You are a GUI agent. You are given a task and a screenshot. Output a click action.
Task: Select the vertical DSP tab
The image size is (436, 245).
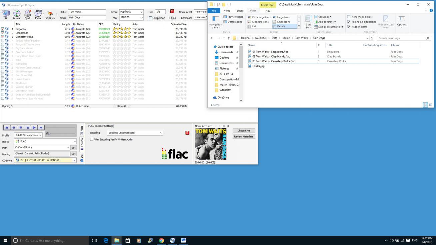click(x=82, y=156)
